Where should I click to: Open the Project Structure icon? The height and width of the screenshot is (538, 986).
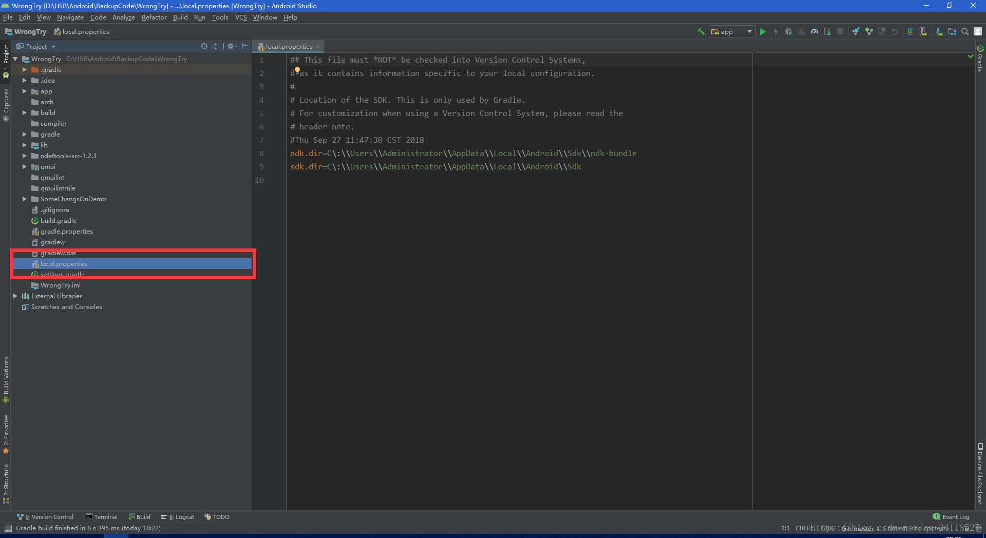point(952,32)
